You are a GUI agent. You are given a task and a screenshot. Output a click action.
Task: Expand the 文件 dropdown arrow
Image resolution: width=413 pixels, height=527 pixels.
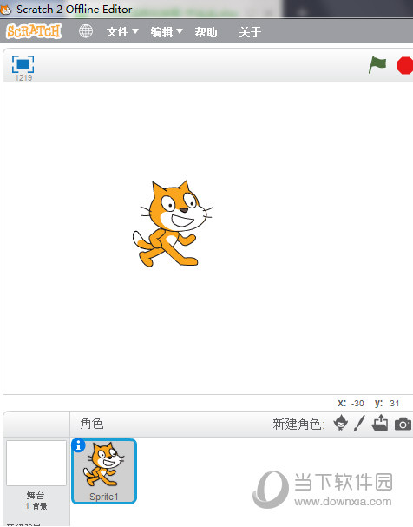click(x=135, y=31)
